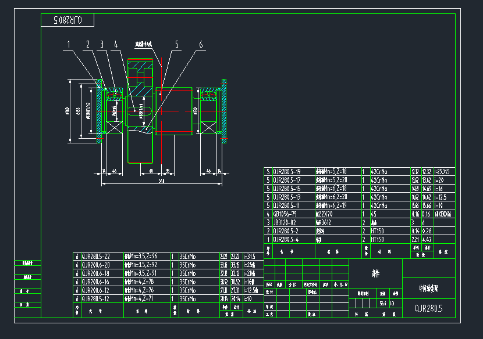Select the overall length dimension 340
The image size is (483, 339).
[161, 181]
